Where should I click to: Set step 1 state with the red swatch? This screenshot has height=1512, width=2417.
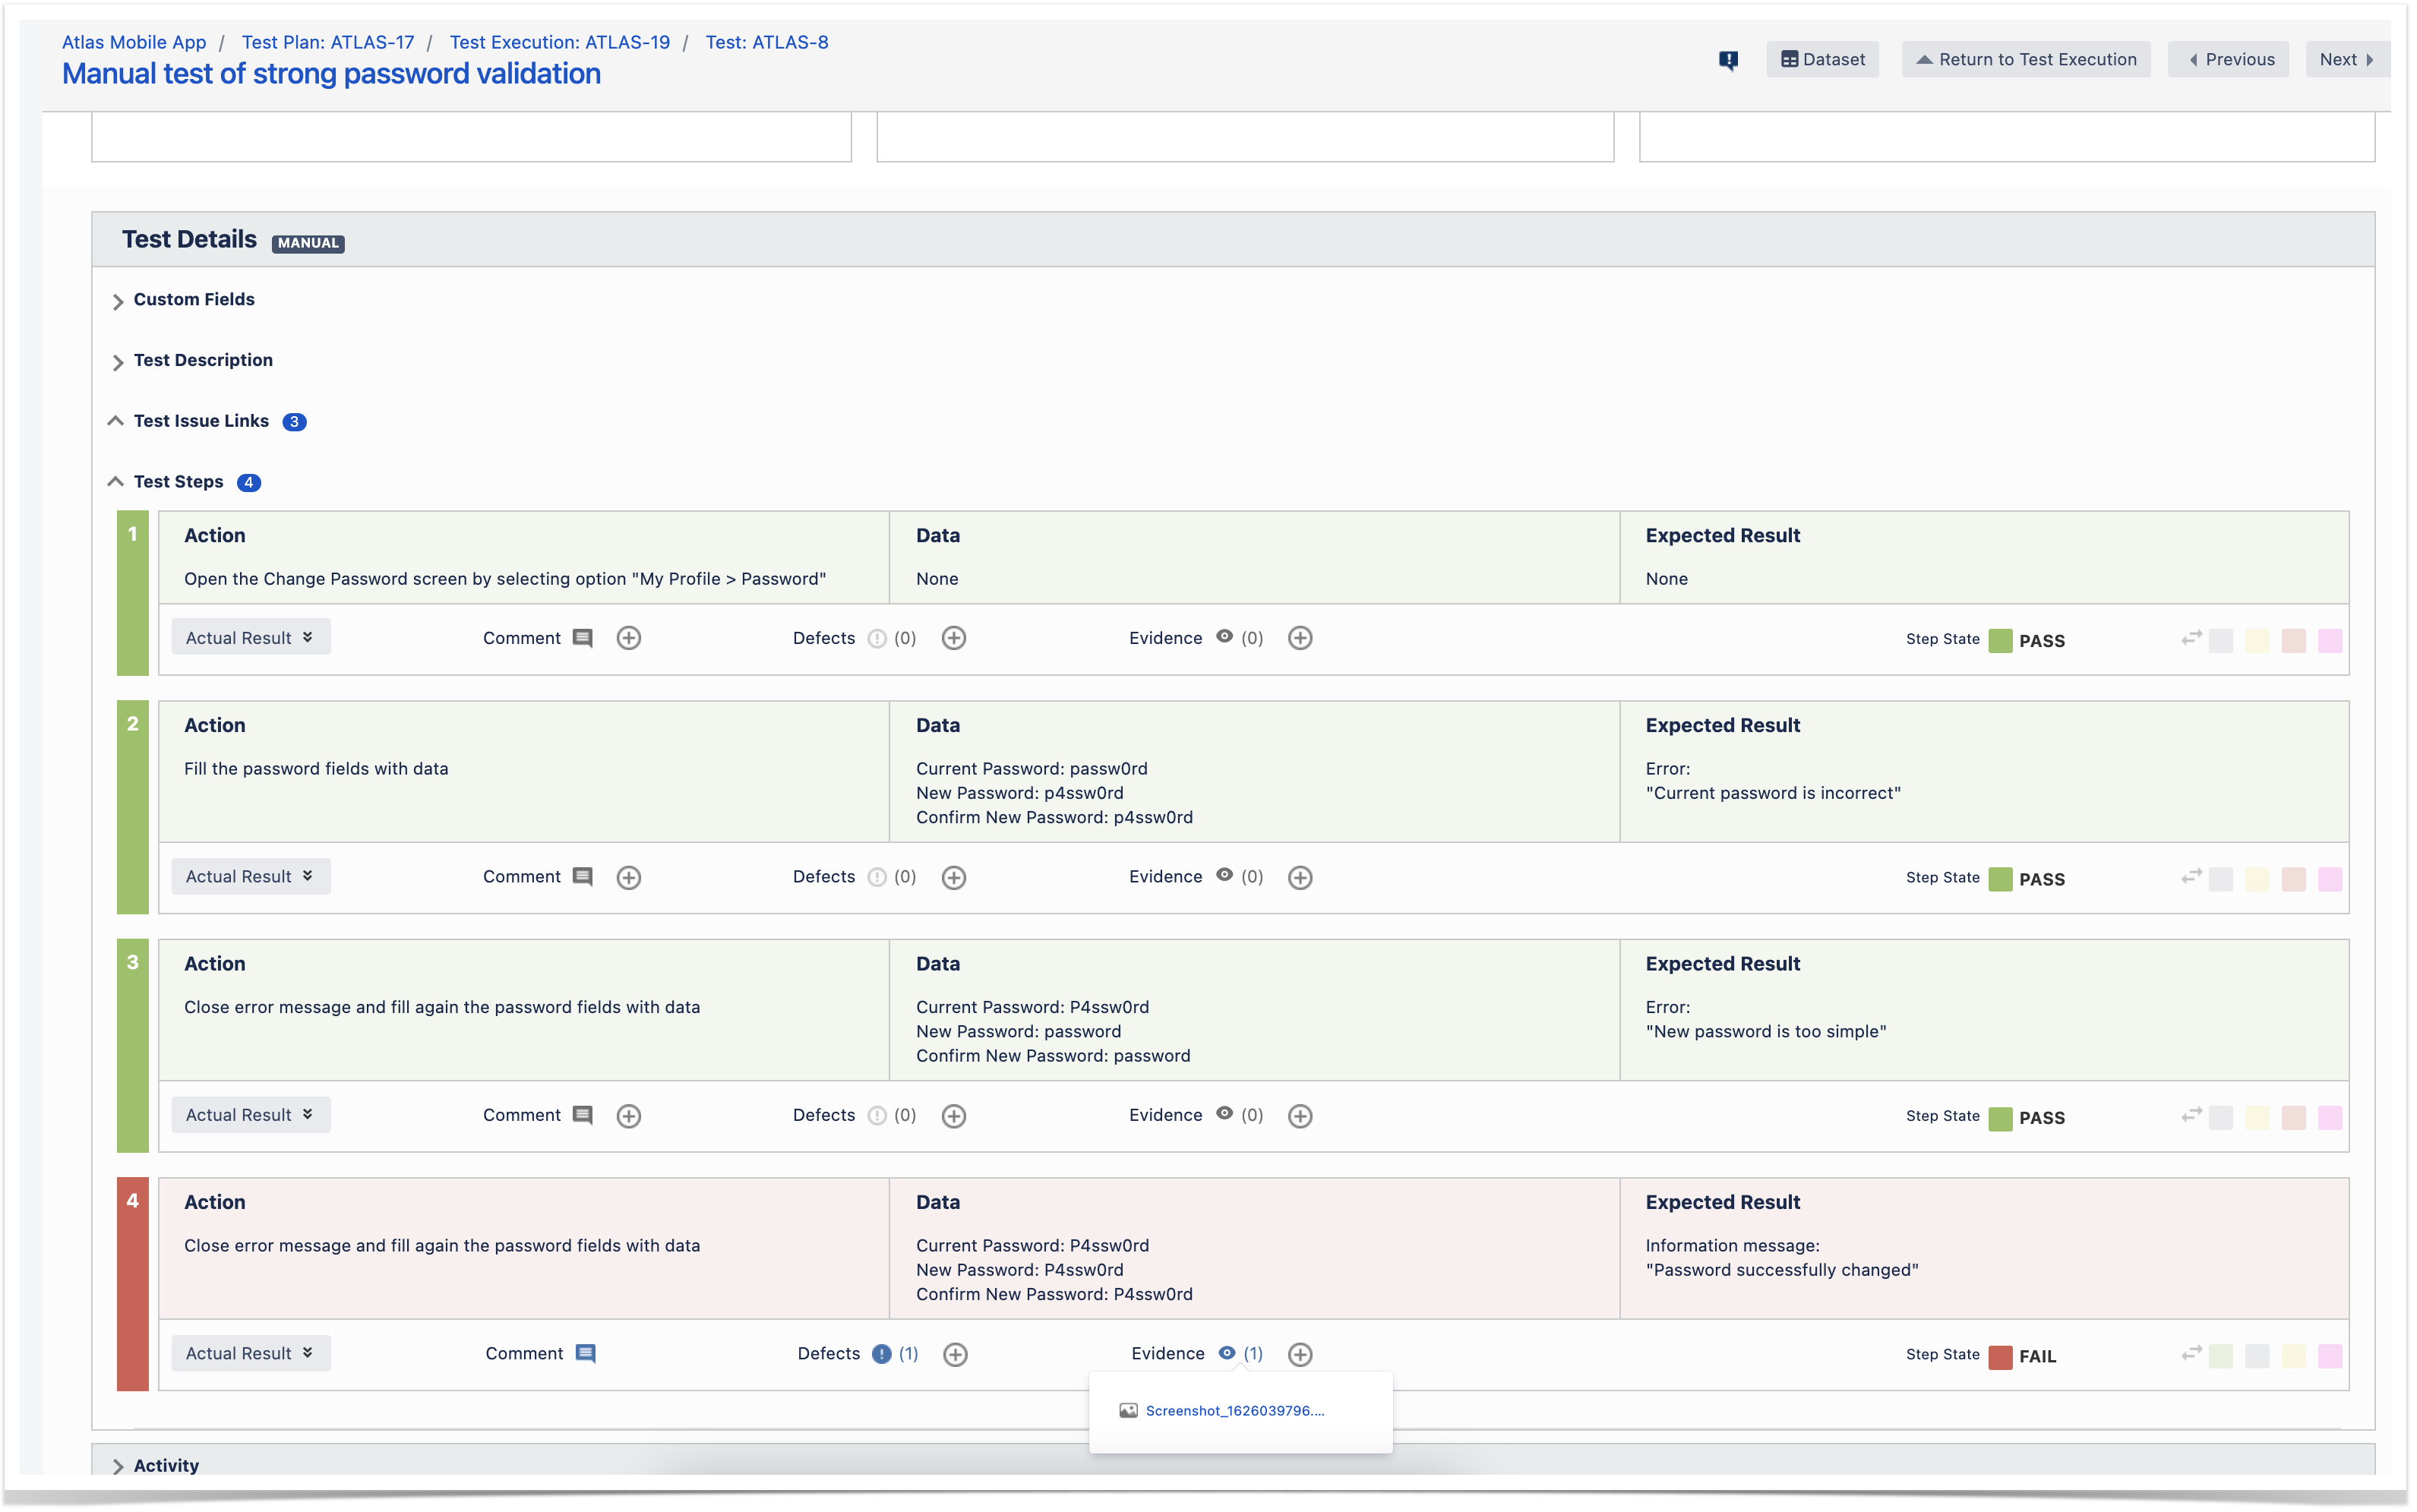[2293, 641]
